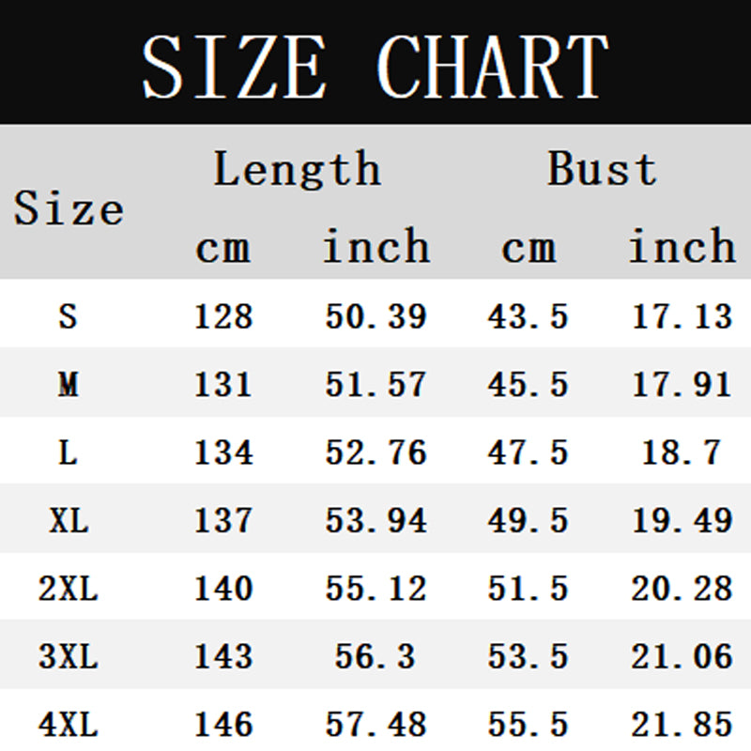
Task: Click the Size column header
Action: (x=69, y=208)
